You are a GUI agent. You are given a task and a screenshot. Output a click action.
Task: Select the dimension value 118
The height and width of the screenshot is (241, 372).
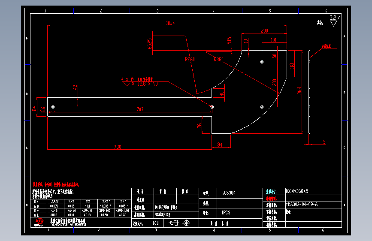pos(292,66)
